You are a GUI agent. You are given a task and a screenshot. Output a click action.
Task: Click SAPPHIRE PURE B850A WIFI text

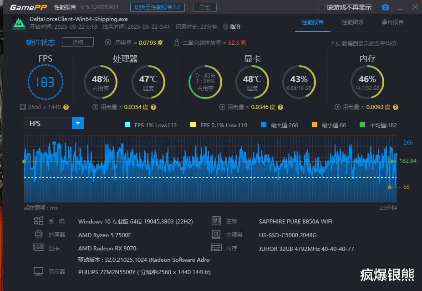click(295, 221)
